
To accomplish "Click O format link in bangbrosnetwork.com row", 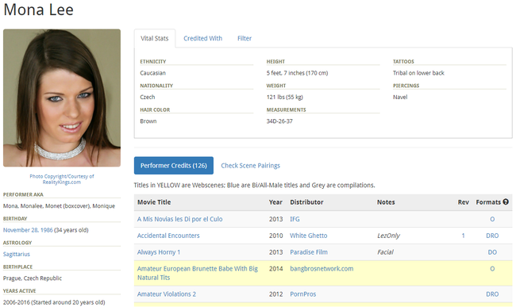I will pyautogui.click(x=492, y=269).
